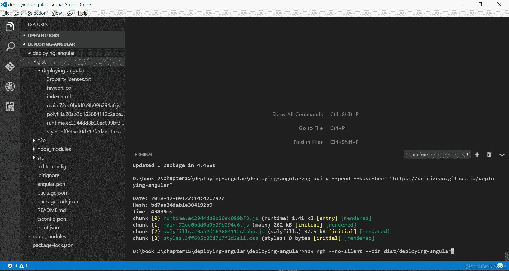The height and width of the screenshot is (271, 509).
Task: Click main chunk filename in terminal output
Action: pyautogui.click(x=206, y=225)
